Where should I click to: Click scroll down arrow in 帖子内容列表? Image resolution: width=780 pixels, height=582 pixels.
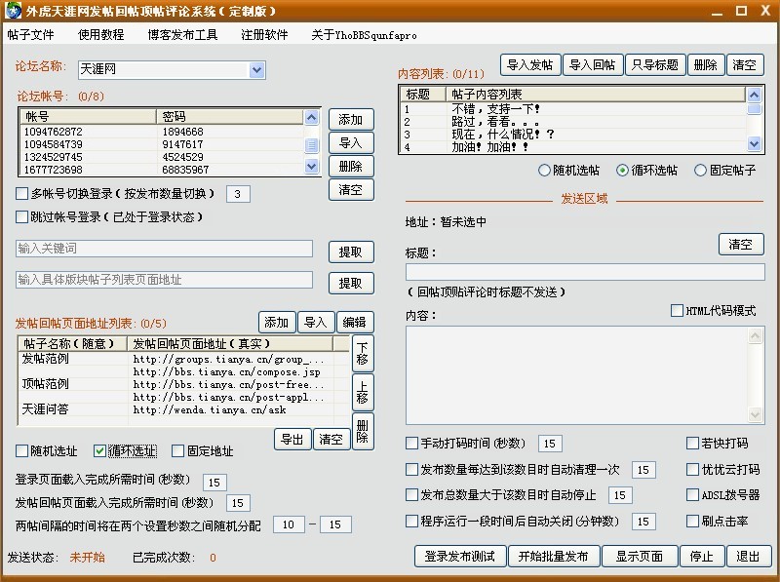pos(754,144)
